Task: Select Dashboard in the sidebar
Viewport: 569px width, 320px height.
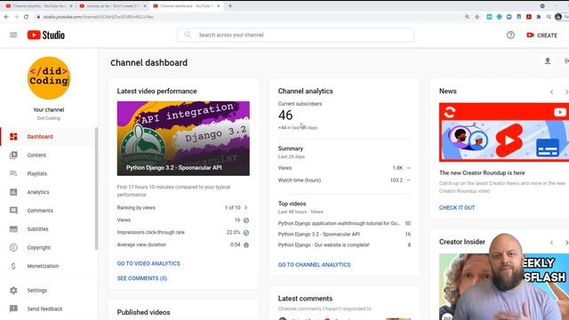Action: 48,136
